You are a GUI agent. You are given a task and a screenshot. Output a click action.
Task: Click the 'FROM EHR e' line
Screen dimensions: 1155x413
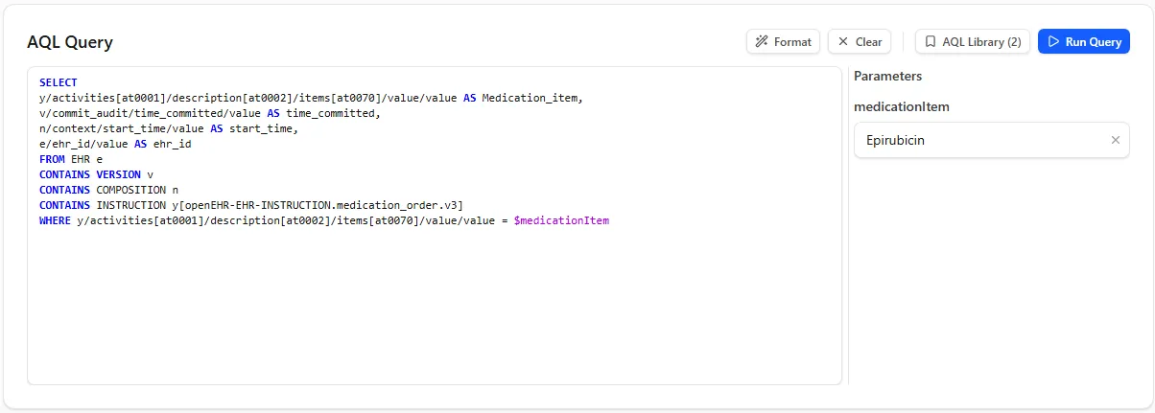(71, 159)
